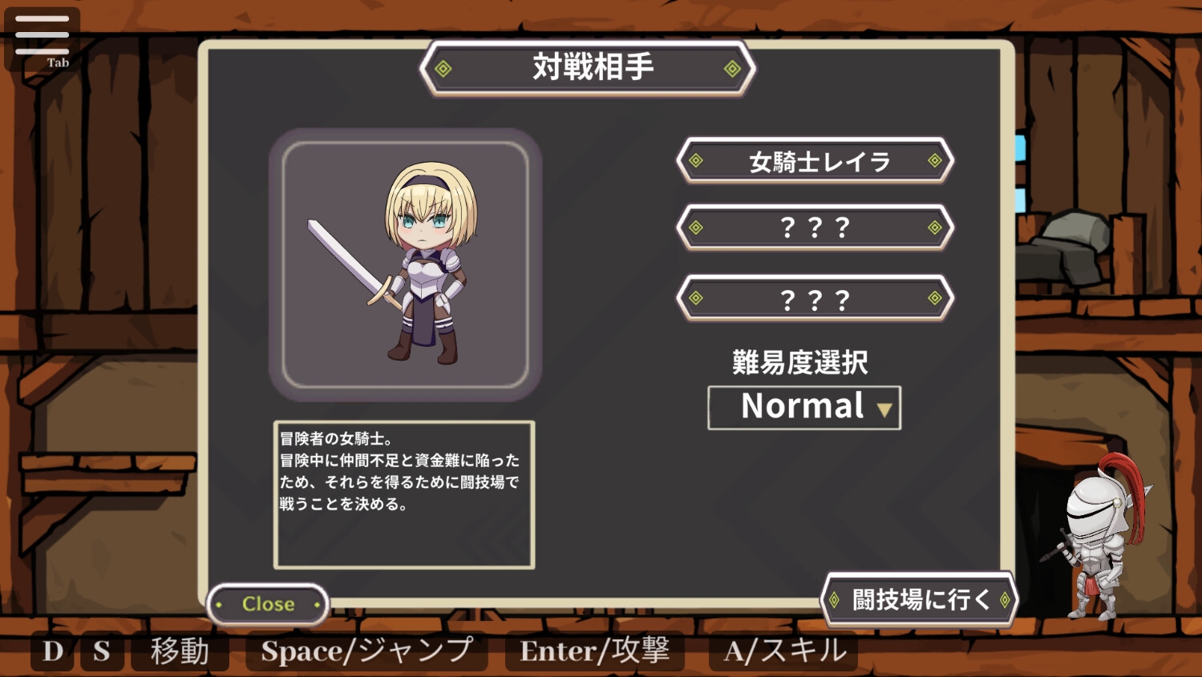The width and height of the screenshot is (1202, 677).
Task: Select the first ？？？ locked opponent
Action: coord(815,228)
